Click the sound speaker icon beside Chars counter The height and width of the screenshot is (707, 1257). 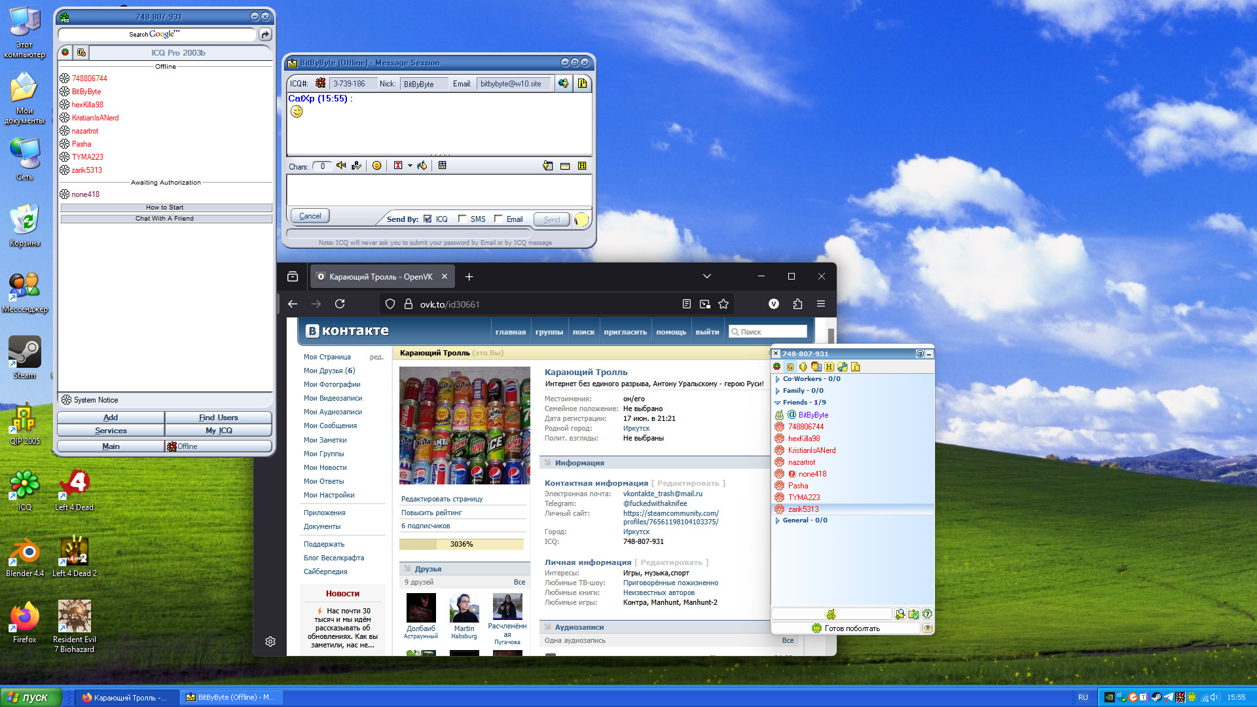pyautogui.click(x=341, y=166)
